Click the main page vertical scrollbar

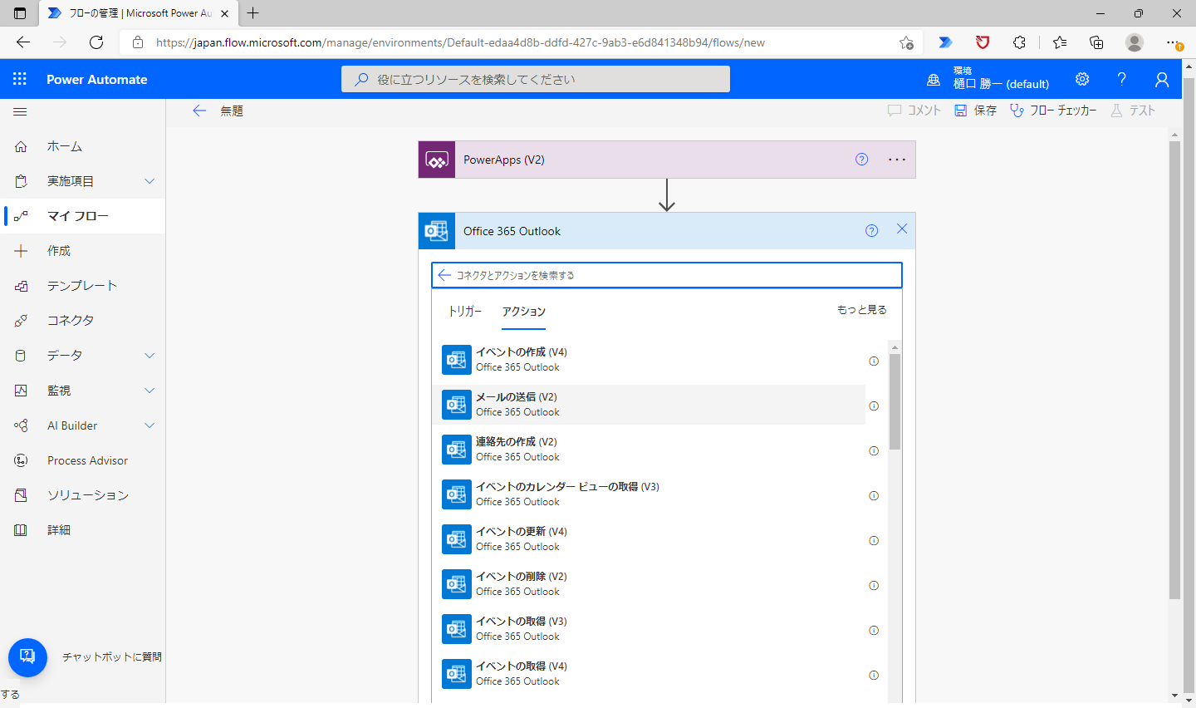(1174, 370)
